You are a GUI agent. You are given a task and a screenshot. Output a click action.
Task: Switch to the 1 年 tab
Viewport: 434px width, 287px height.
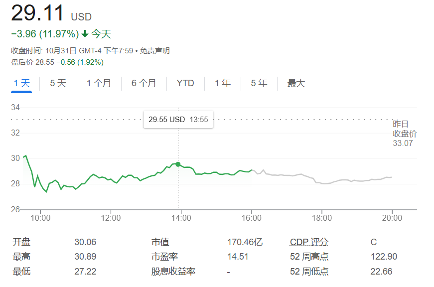pyautogui.click(x=222, y=83)
